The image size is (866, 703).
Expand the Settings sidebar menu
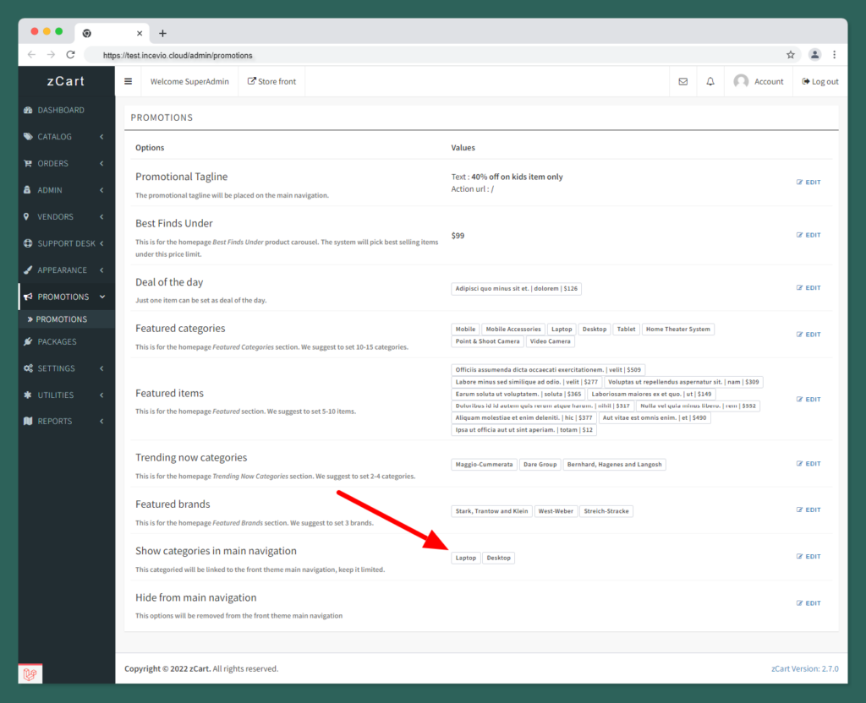tap(66, 368)
